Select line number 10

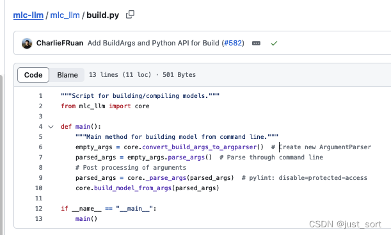pyautogui.click(x=38, y=188)
